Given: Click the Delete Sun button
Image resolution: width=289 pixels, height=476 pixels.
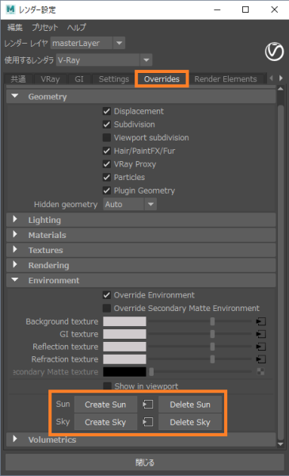Looking at the screenshot, I should click(x=190, y=405).
